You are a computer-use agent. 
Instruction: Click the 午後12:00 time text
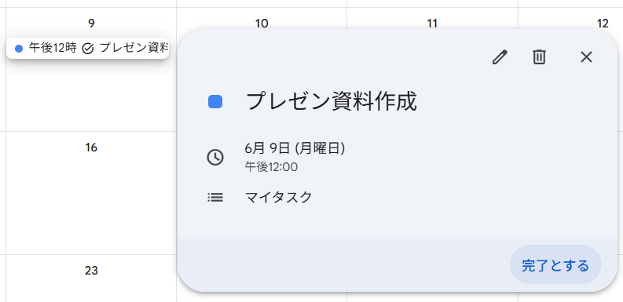[x=271, y=167]
